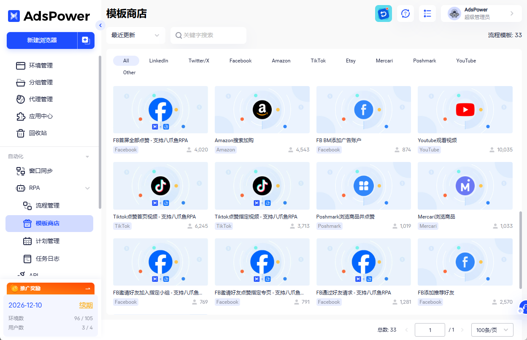
Task: Open 任务日志 under RPA
Action: tap(47, 259)
